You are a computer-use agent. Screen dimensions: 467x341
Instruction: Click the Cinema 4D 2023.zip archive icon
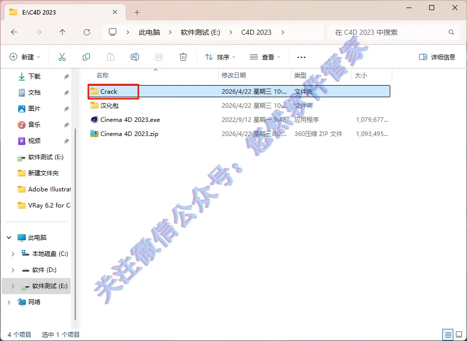pyautogui.click(x=94, y=133)
